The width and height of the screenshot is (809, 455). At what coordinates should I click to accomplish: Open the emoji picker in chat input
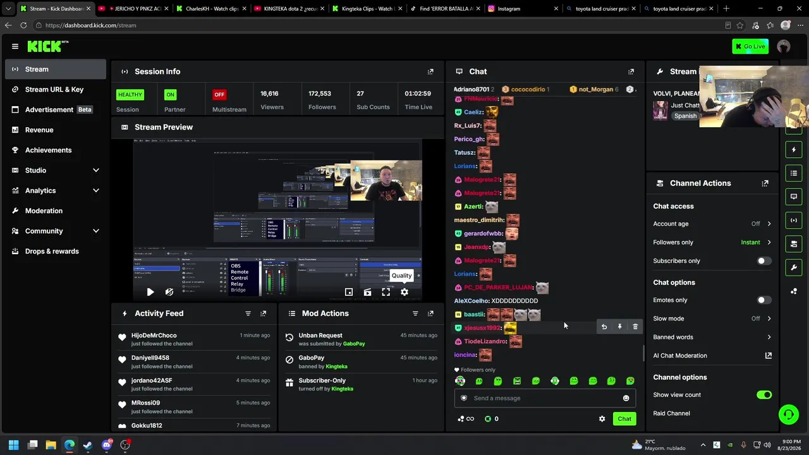tap(626, 398)
